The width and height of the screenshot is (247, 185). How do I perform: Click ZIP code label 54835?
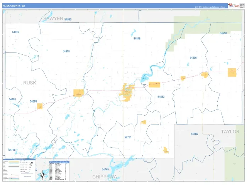[68, 19]
